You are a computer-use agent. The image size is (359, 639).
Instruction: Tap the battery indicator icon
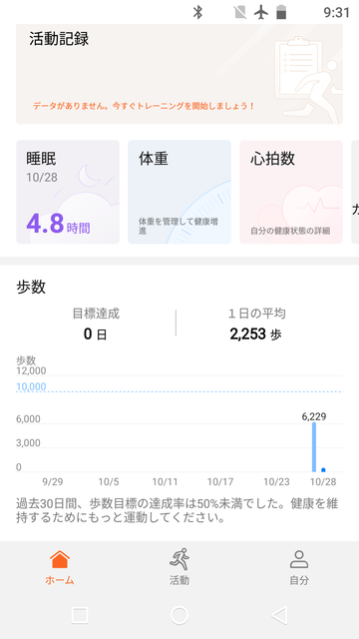[x=281, y=12]
